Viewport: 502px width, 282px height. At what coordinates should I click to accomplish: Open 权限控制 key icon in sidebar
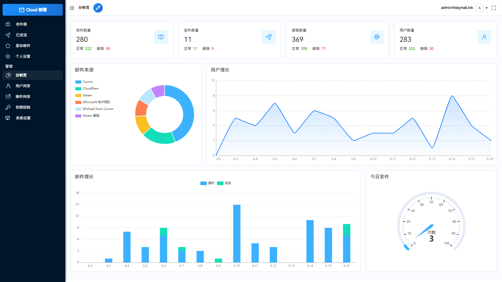[x=8, y=107]
